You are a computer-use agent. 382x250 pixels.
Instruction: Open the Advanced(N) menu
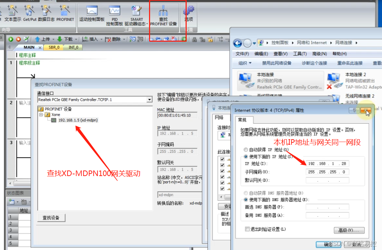(x=319, y=54)
